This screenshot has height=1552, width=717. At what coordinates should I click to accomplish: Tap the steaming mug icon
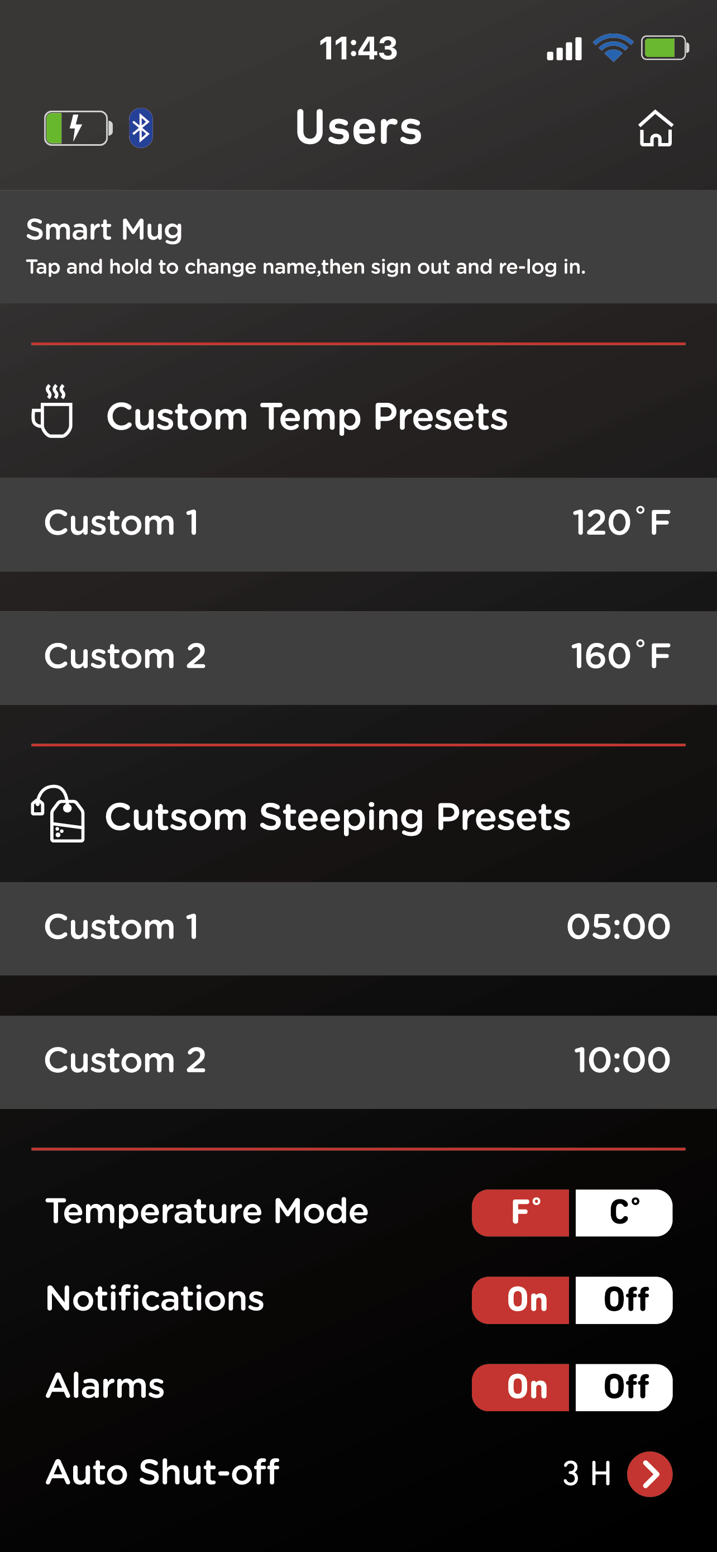53,412
